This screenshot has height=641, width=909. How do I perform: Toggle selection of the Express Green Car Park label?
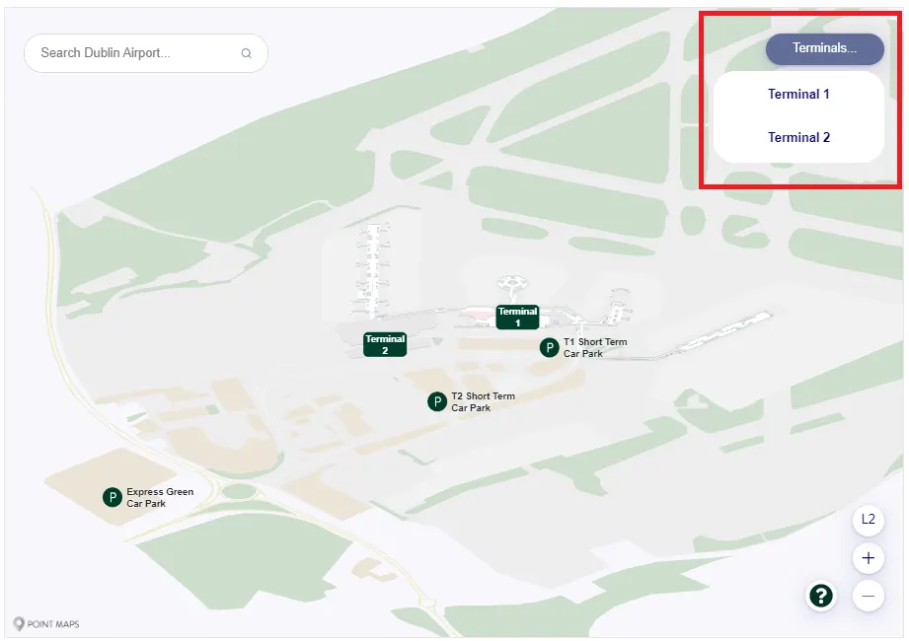[159, 497]
